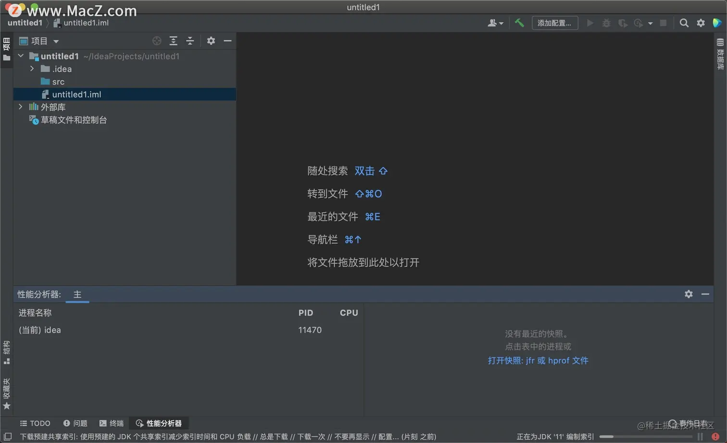Expand the .idea folder

(31, 69)
